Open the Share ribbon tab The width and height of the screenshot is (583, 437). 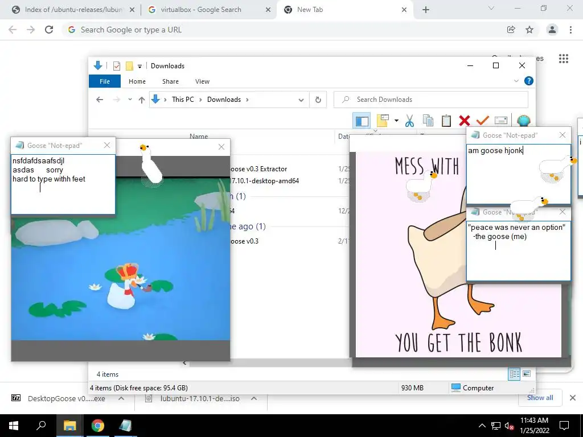(x=170, y=81)
